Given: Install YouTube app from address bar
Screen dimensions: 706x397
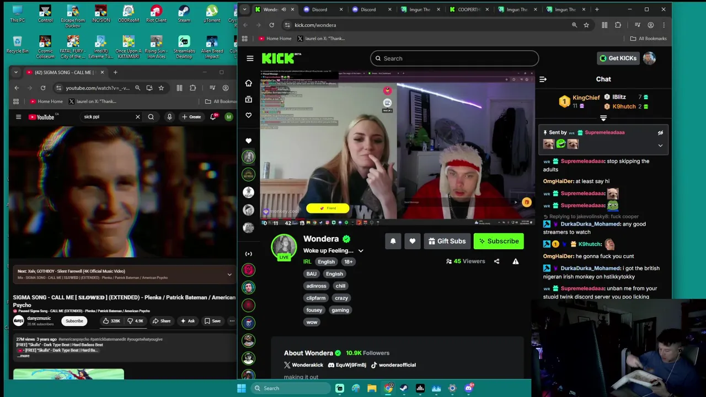Looking at the screenshot, I should [149, 88].
